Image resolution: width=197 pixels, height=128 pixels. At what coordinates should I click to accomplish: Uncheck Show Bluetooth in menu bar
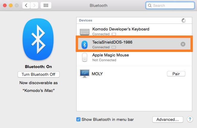(78, 120)
